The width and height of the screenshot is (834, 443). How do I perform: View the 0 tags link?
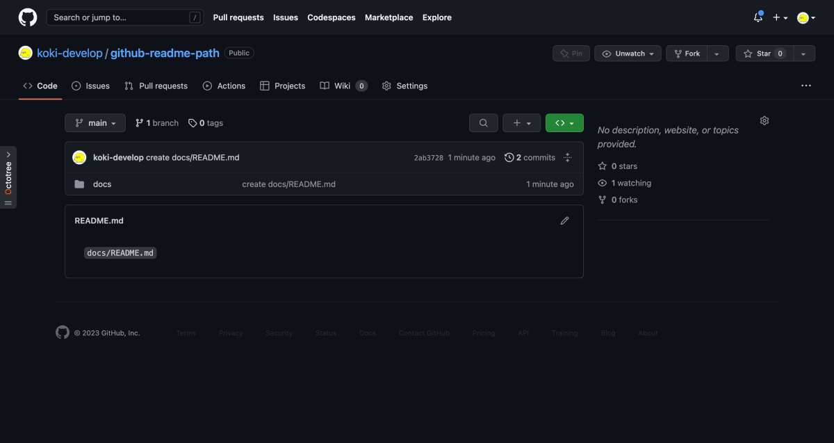[x=206, y=123]
